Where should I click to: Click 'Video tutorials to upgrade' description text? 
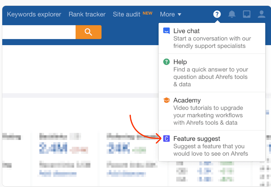208,108
